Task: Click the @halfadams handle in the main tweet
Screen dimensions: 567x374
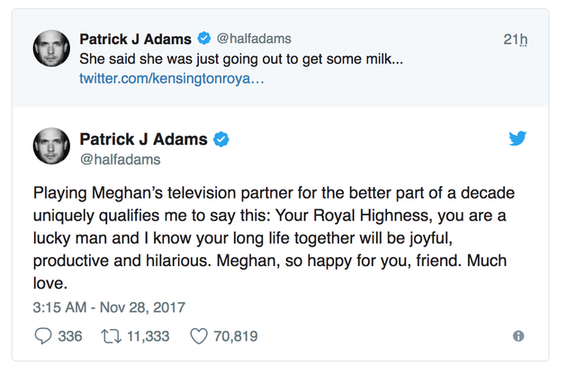Action: point(120,159)
